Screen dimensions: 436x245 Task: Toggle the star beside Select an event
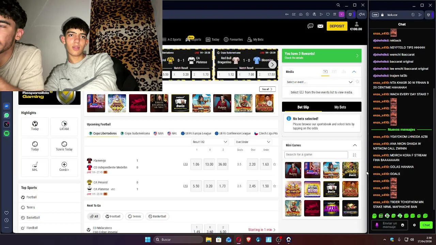coord(357,82)
